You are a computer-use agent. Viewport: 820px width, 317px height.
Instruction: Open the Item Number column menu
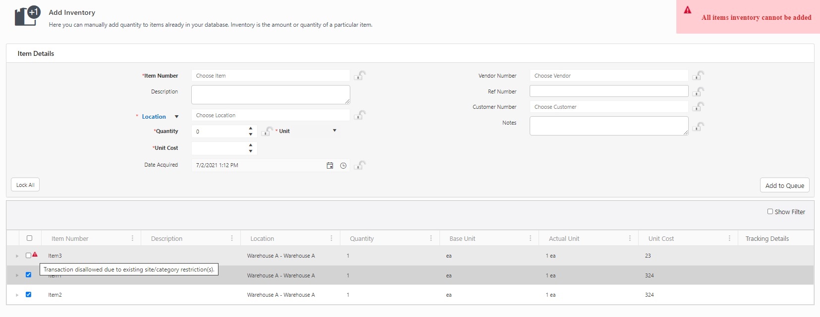(132, 238)
